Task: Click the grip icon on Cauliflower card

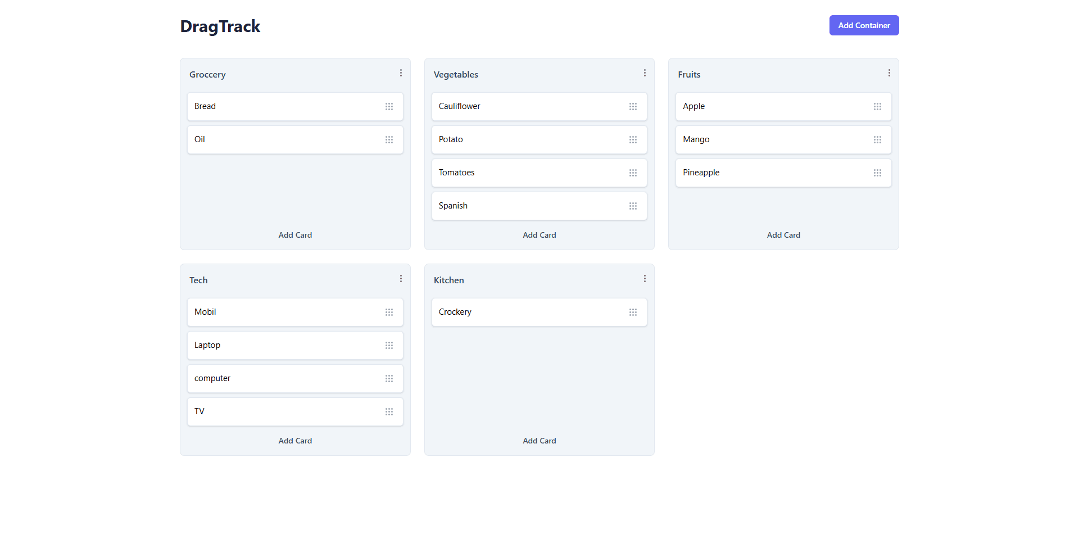Action: click(633, 107)
